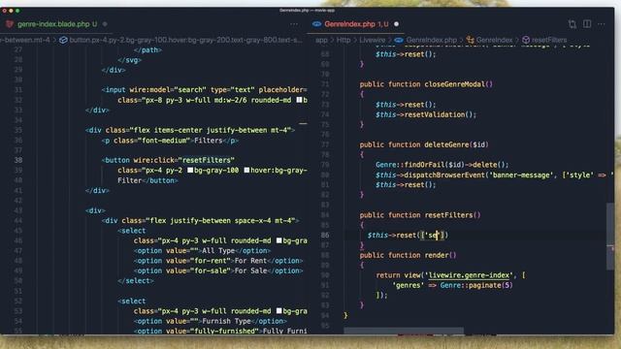Click the input wire:model="search" line

[204, 90]
